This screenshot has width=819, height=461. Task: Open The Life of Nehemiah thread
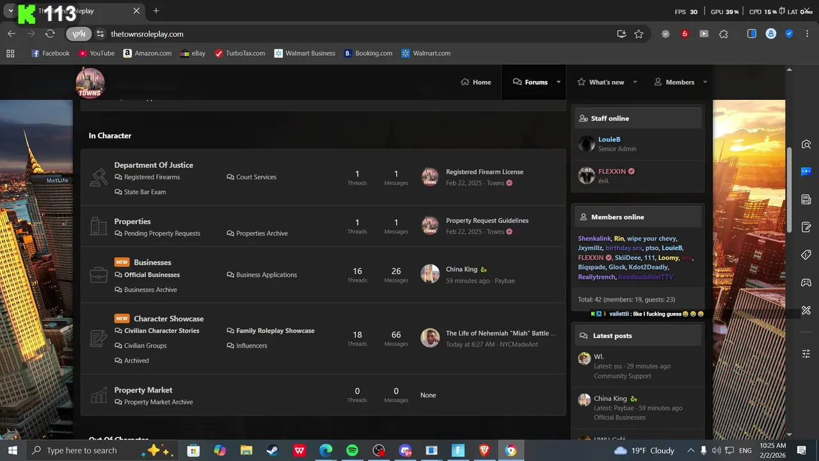pyautogui.click(x=500, y=334)
